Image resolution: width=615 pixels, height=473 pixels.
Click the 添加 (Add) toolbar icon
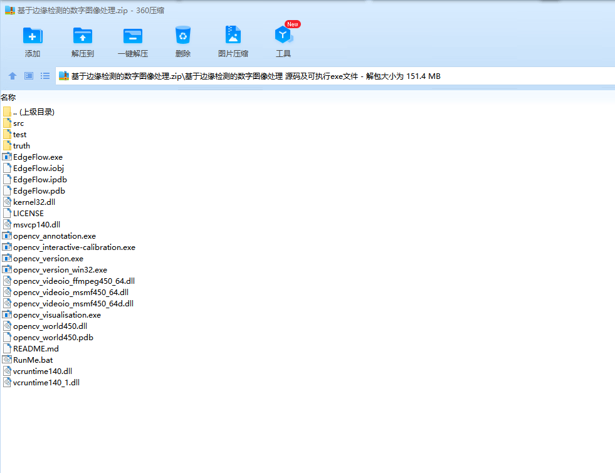[33, 36]
